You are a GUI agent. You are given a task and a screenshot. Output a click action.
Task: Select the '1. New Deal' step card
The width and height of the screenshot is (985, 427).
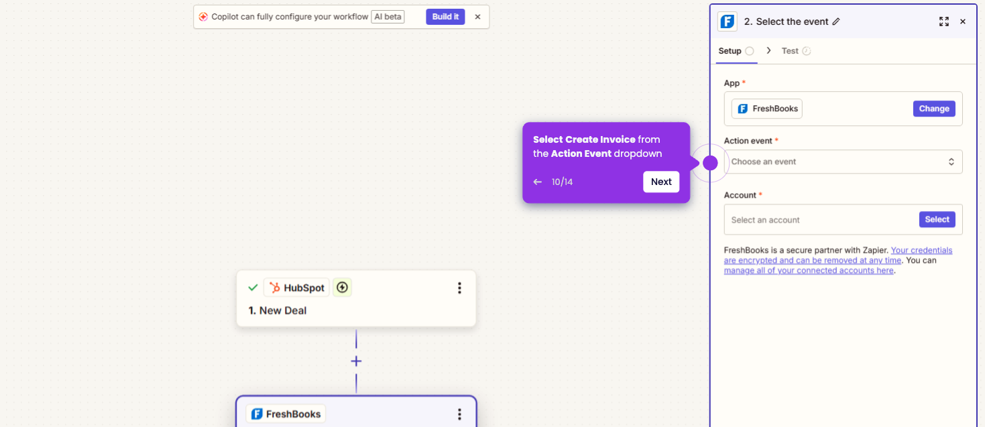(356, 299)
